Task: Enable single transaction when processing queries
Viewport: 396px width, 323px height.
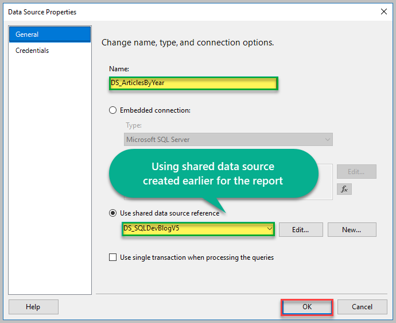Action: click(x=112, y=257)
